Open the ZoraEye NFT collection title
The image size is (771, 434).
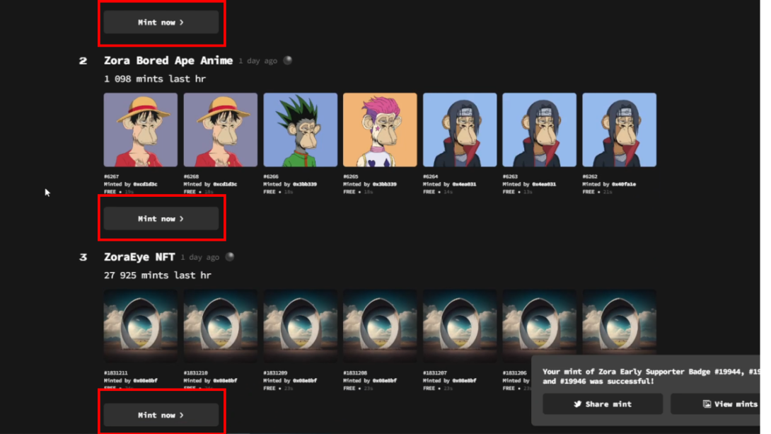click(x=139, y=257)
